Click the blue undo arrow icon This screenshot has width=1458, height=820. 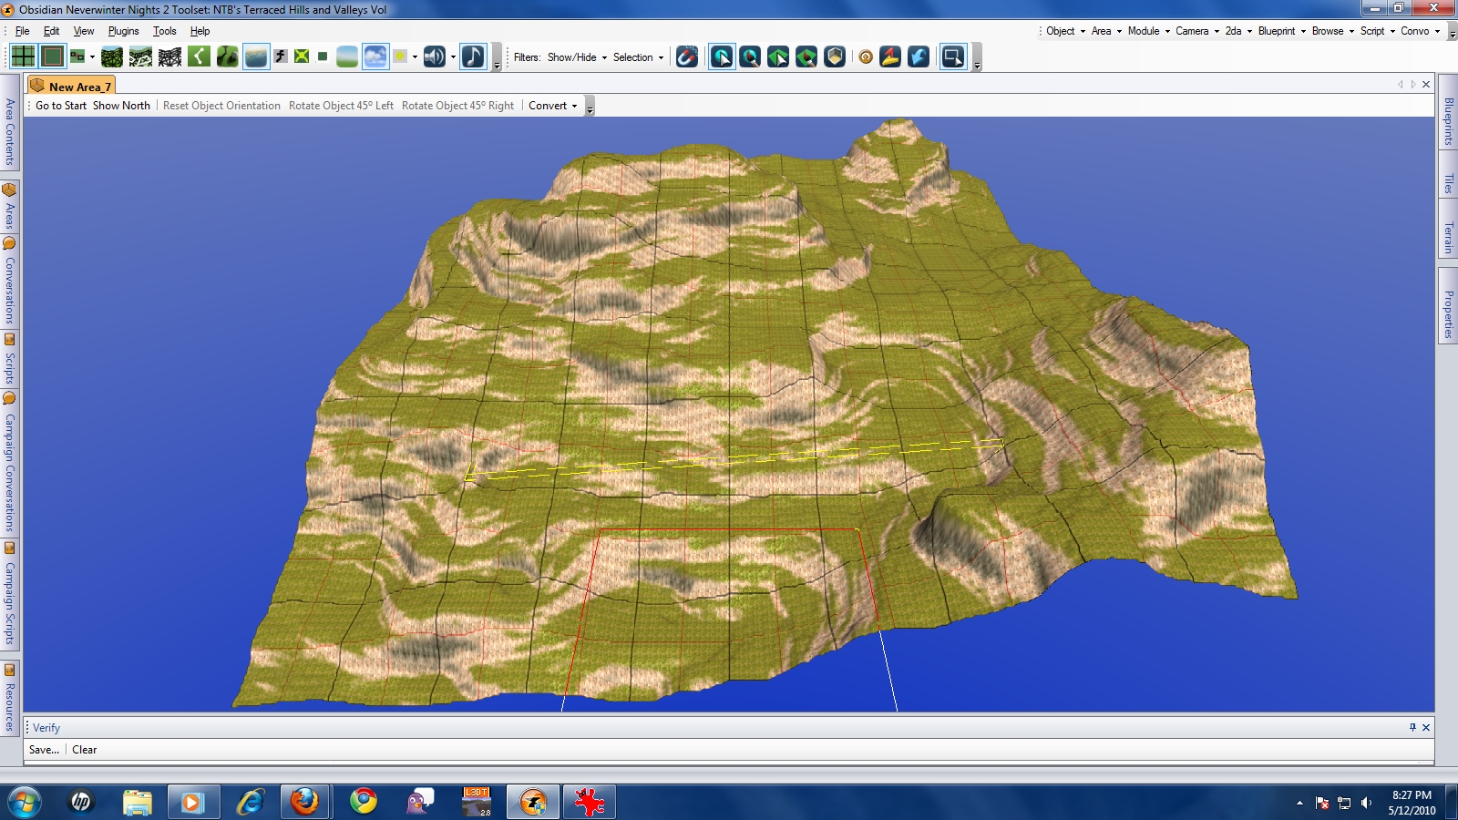pyautogui.click(x=919, y=57)
